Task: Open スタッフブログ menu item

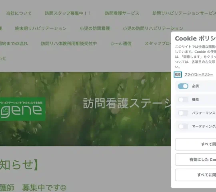Action: pos(158,44)
